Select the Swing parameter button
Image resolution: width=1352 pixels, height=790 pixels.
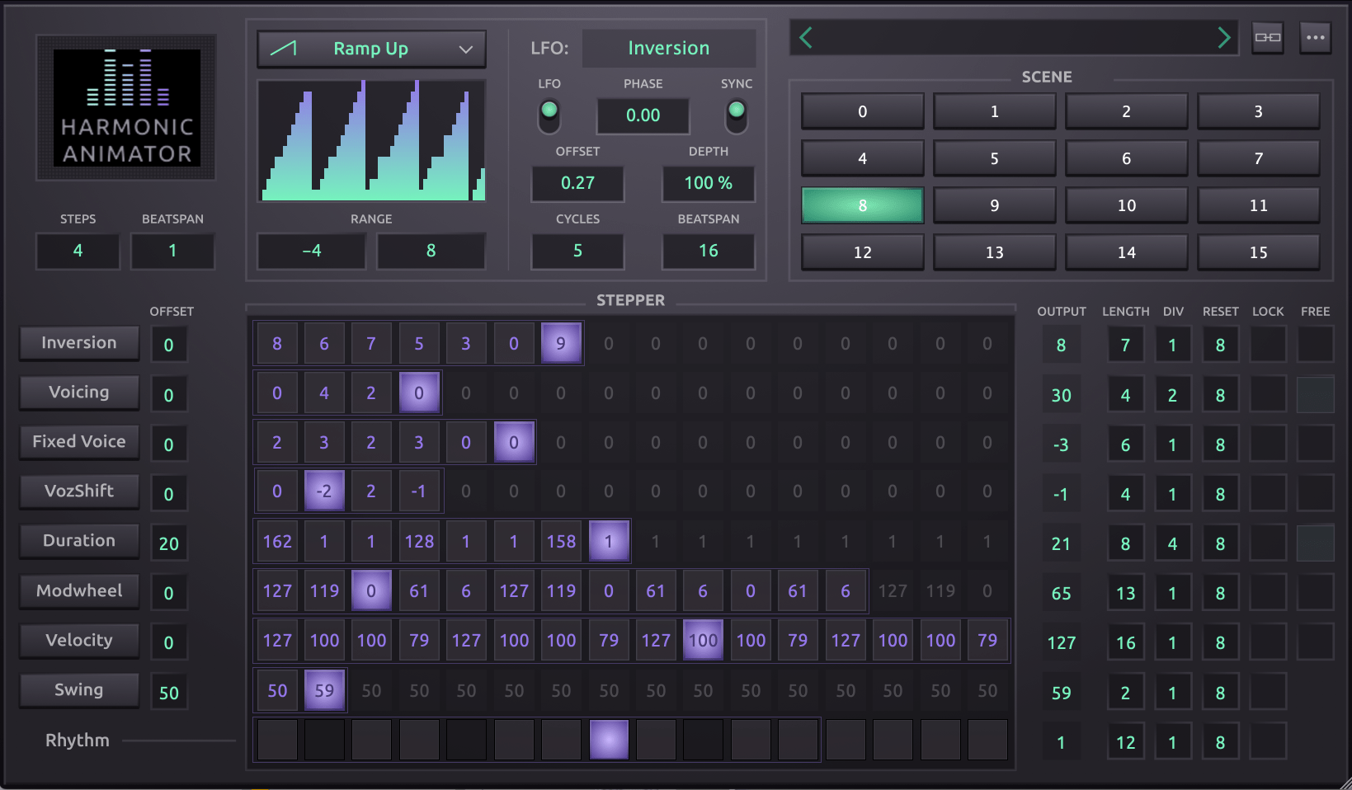79,690
